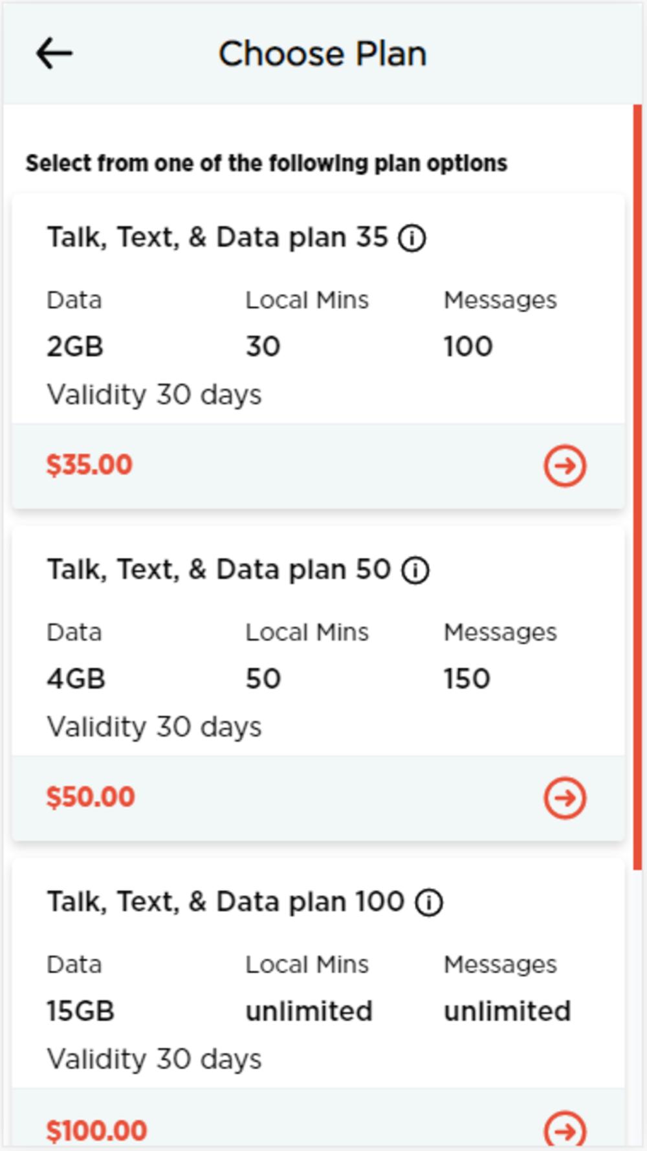Select plan 35 with arrow circle icon
Screen dimensions: 647x1151
[565, 465]
